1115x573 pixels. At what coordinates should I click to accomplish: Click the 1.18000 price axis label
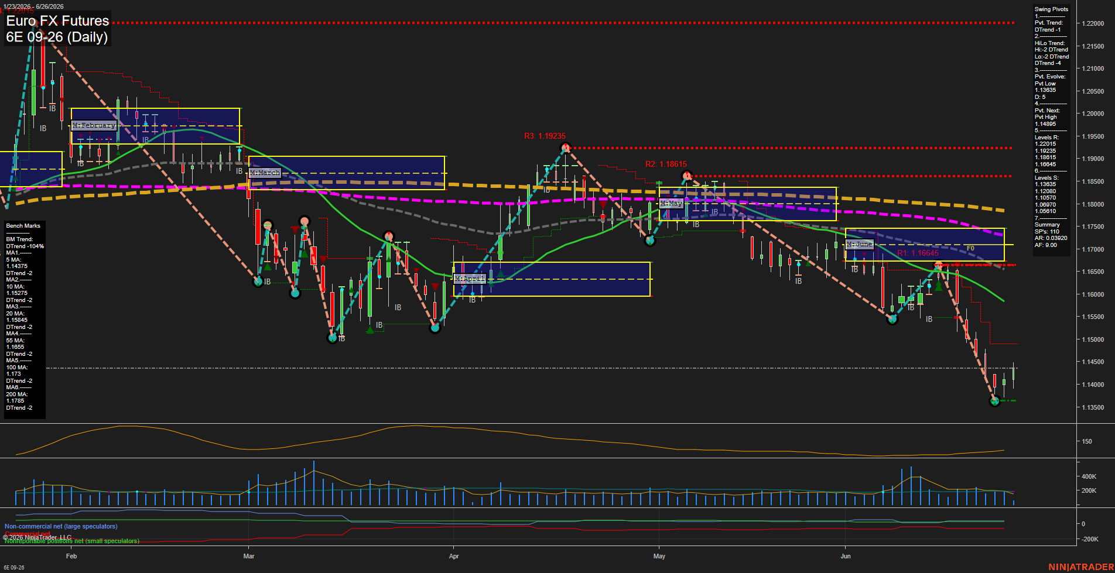(1093, 204)
